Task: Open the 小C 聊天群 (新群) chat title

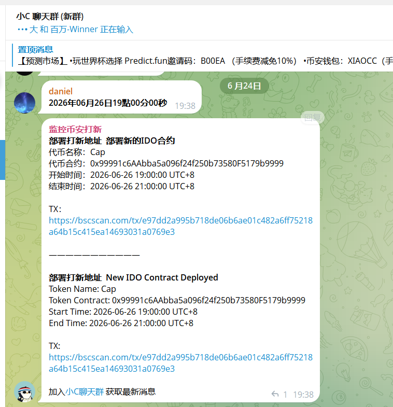Action: (x=50, y=17)
